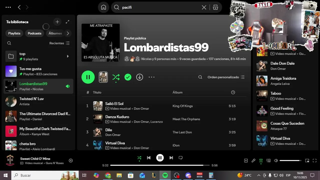
Task: Open the Home icon button
Action: tap(103, 7)
